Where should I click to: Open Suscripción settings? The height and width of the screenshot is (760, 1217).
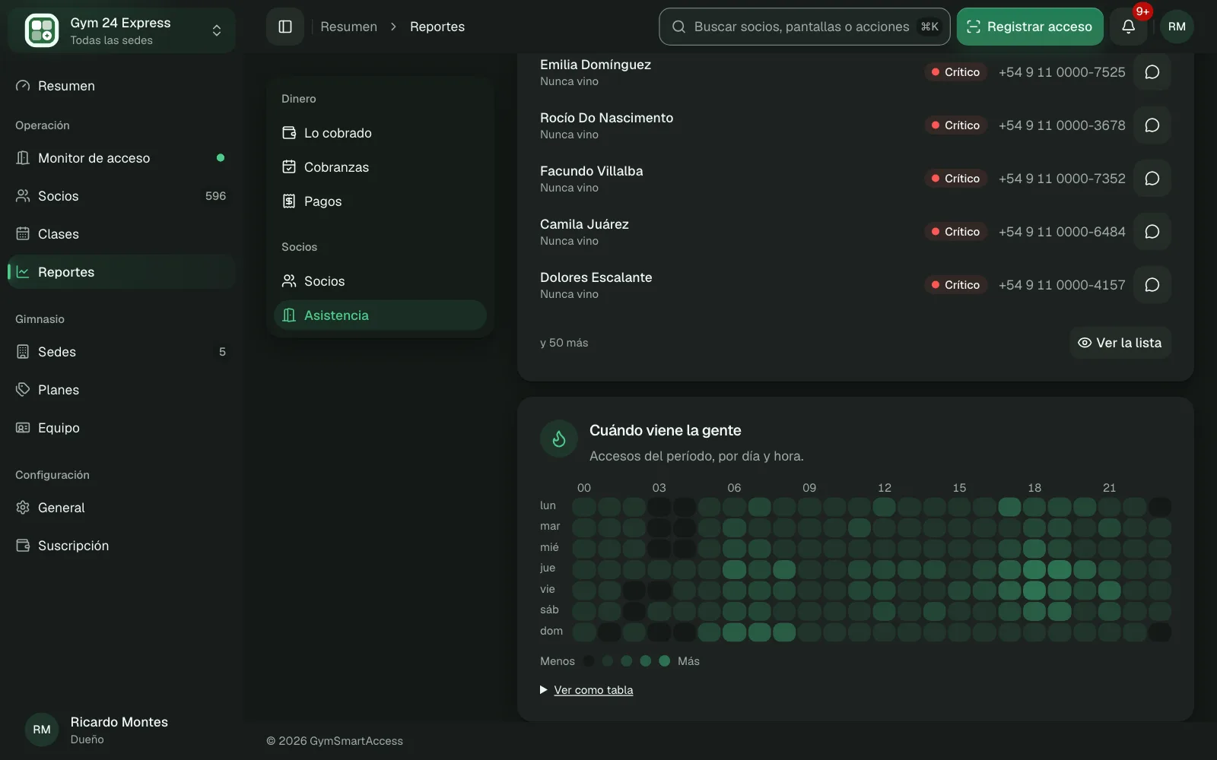click(x=122, y=546)
